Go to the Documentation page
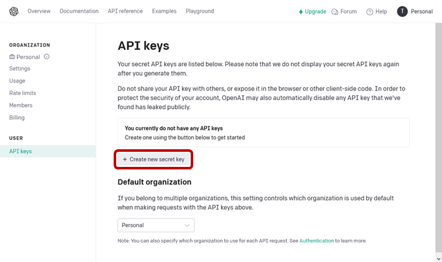Screen dimensions: 442x262 click(79, 11)
